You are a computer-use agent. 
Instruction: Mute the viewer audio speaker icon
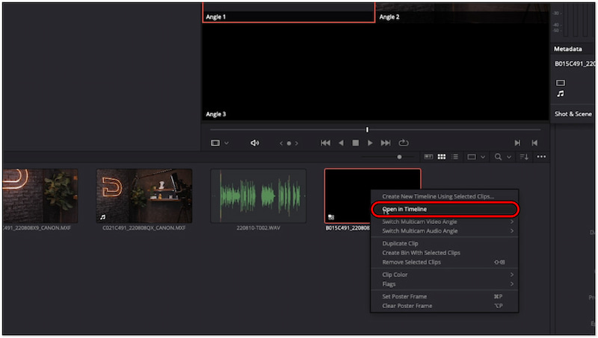point(255,143)
